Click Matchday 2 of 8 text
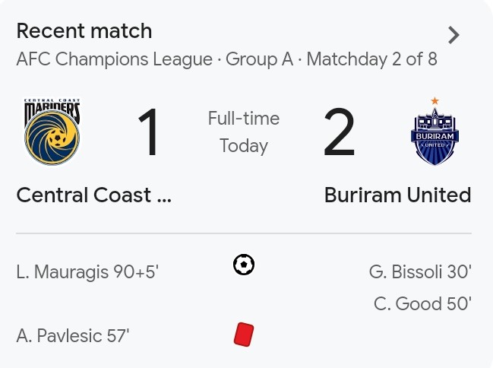The image size is (493, 368). point(372,59)
